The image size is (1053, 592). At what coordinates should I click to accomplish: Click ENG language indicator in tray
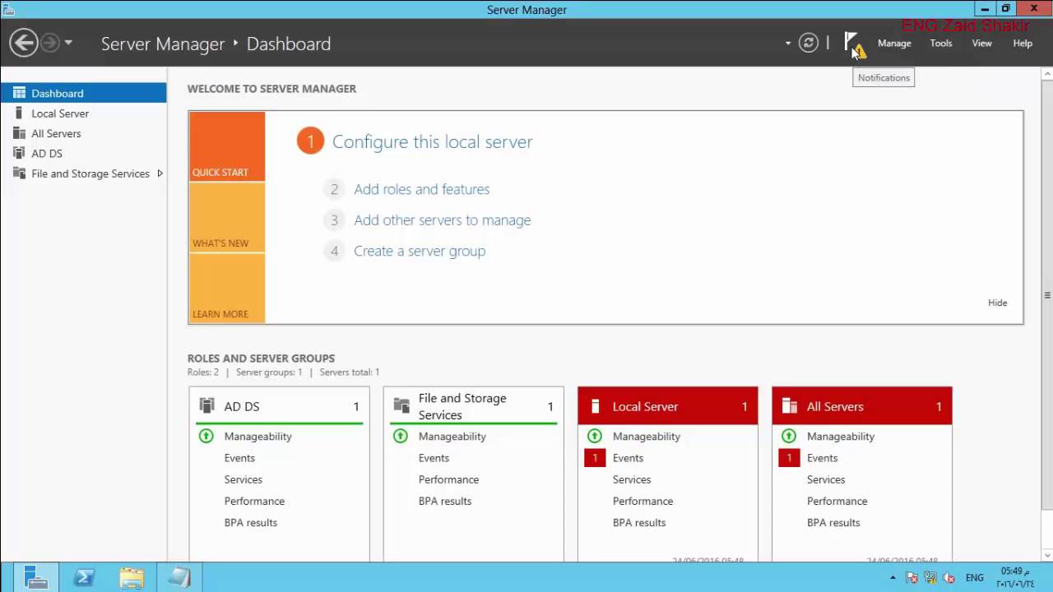click(x=974, y=578)
